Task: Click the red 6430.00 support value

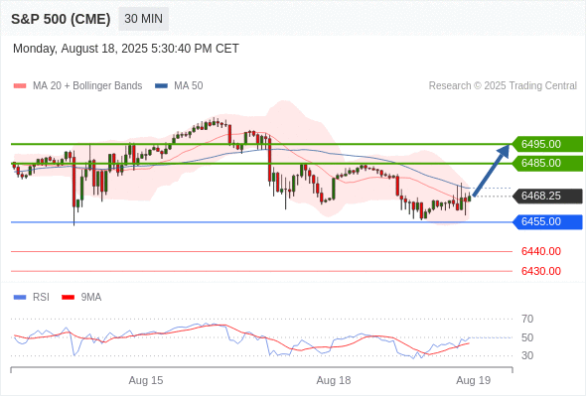Action: (x=540, y=271)
